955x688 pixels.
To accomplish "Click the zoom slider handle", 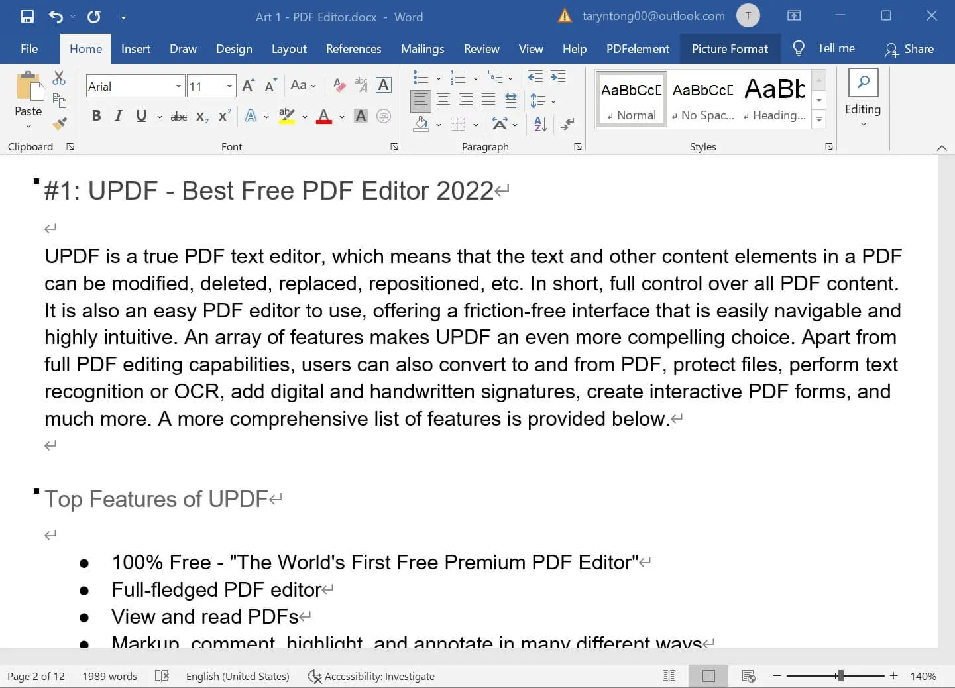I will [840, 676].
